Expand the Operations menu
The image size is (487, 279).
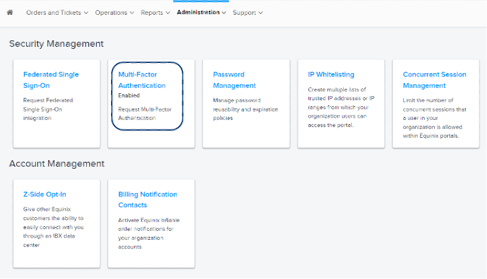(x=114, y=12)
